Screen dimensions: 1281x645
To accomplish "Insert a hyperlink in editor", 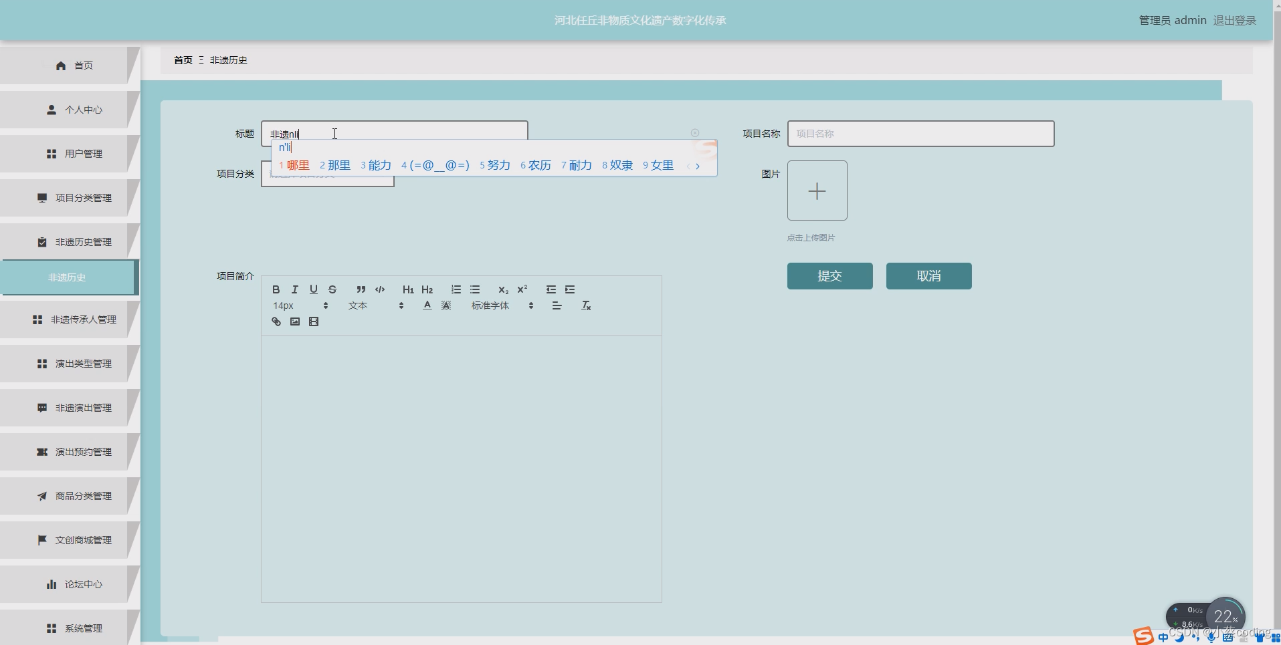I will click(x=276, y=321).
